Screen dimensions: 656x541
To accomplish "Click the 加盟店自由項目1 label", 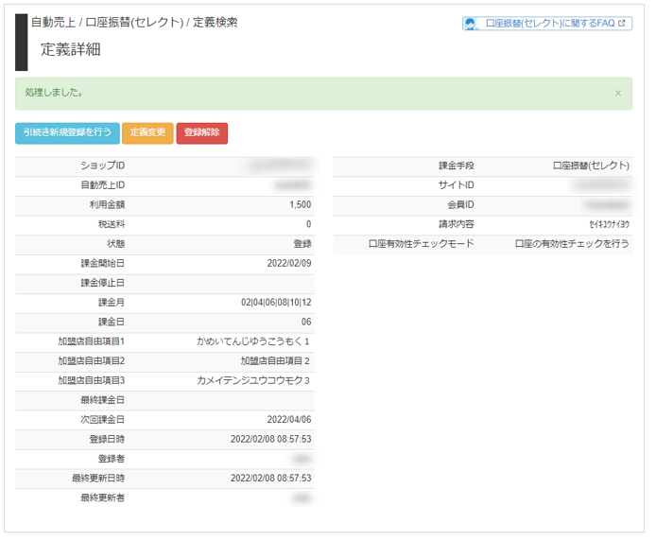I will click(x=91, y=341).
